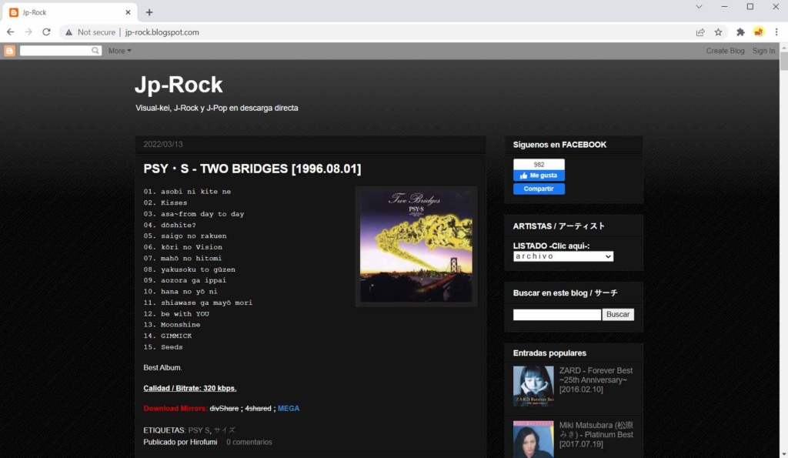The image size is (788, 458).
Task: Click the browser back arrow
Action: click(x=11, y=32)
